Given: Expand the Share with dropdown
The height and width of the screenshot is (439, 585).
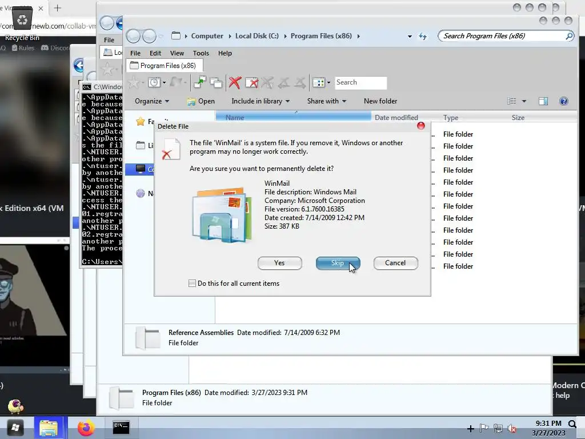Looking at the screenshot, I should coord(326,101).
